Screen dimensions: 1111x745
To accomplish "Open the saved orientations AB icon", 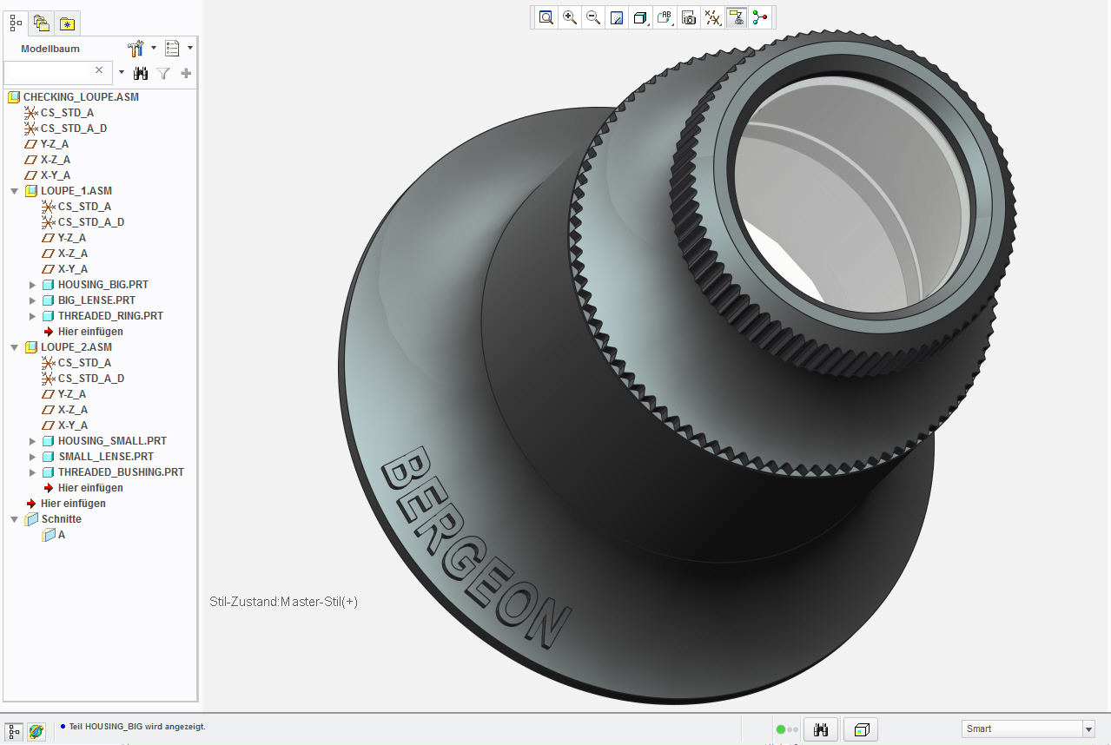I will pos(665,17).
